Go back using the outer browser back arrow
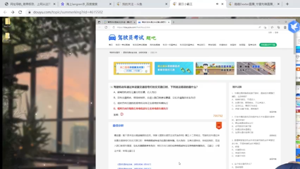300x169 pixels. 5,12
